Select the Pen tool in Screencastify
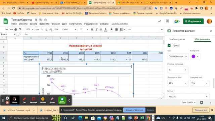Viewport: 215px width, 121px height. tap(24, 100)
